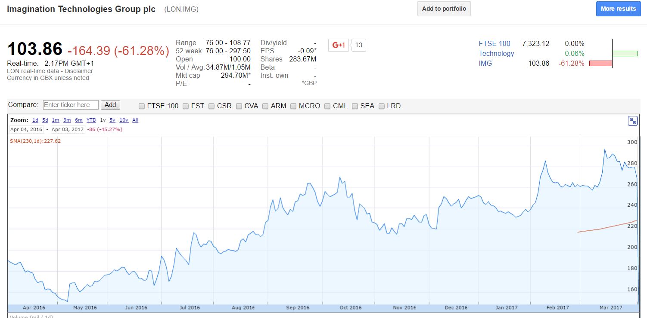Click the G+1 share button
The image size is (647, 318).
click(339, 45)
